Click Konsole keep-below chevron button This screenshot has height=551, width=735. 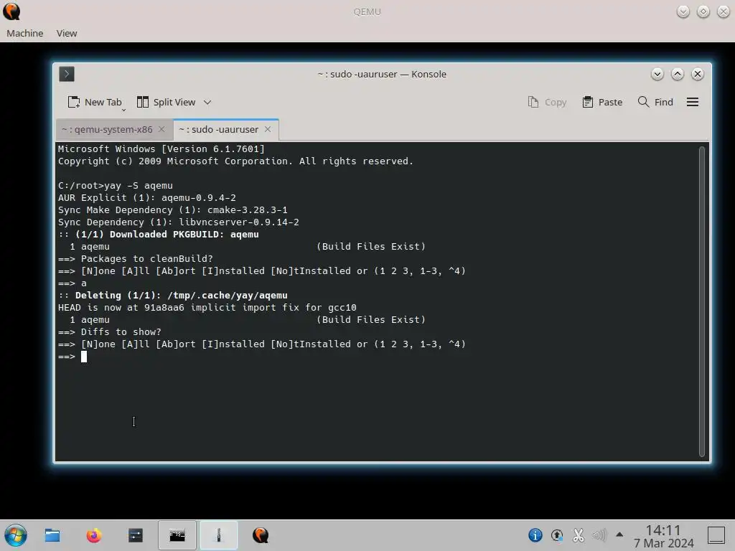click(657, 74)
